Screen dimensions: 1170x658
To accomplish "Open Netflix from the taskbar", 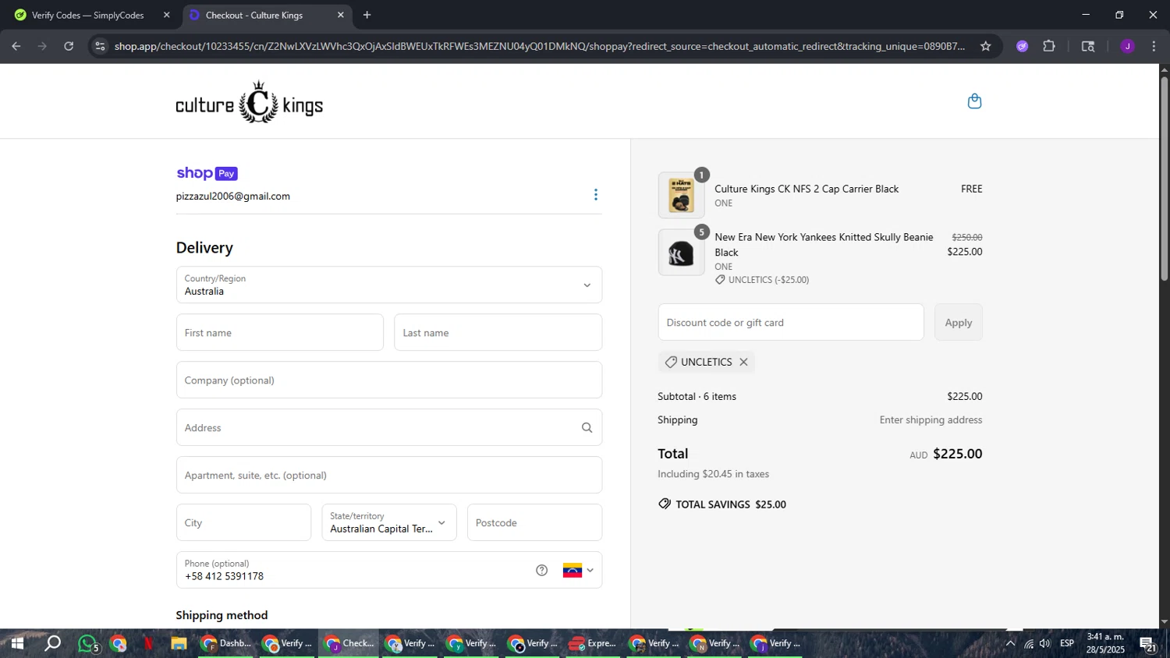I will 148,644.
